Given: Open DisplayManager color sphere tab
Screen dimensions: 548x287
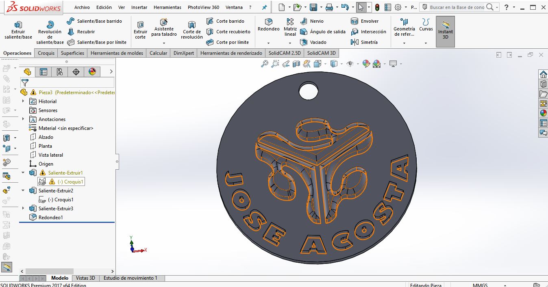Looking at the screenshot, I should pos(92,72).
